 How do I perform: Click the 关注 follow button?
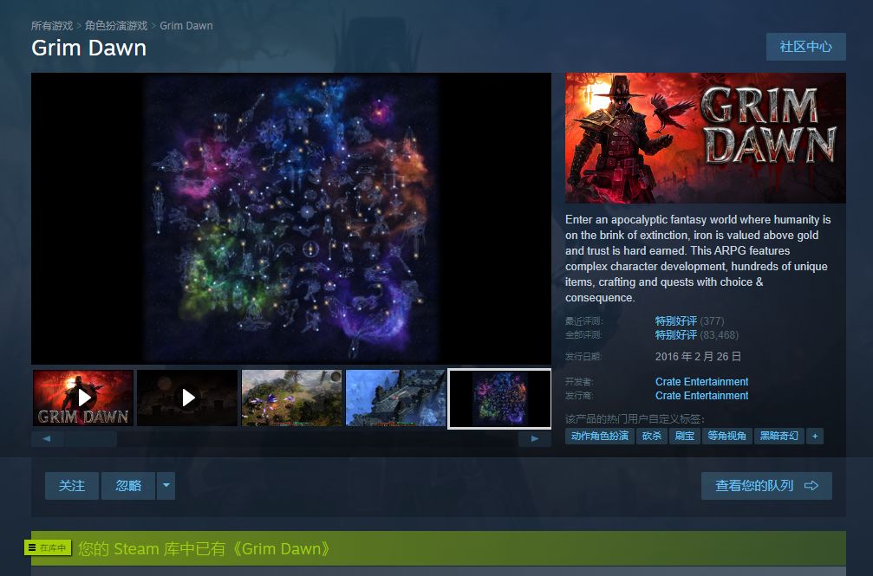point(72,486)
